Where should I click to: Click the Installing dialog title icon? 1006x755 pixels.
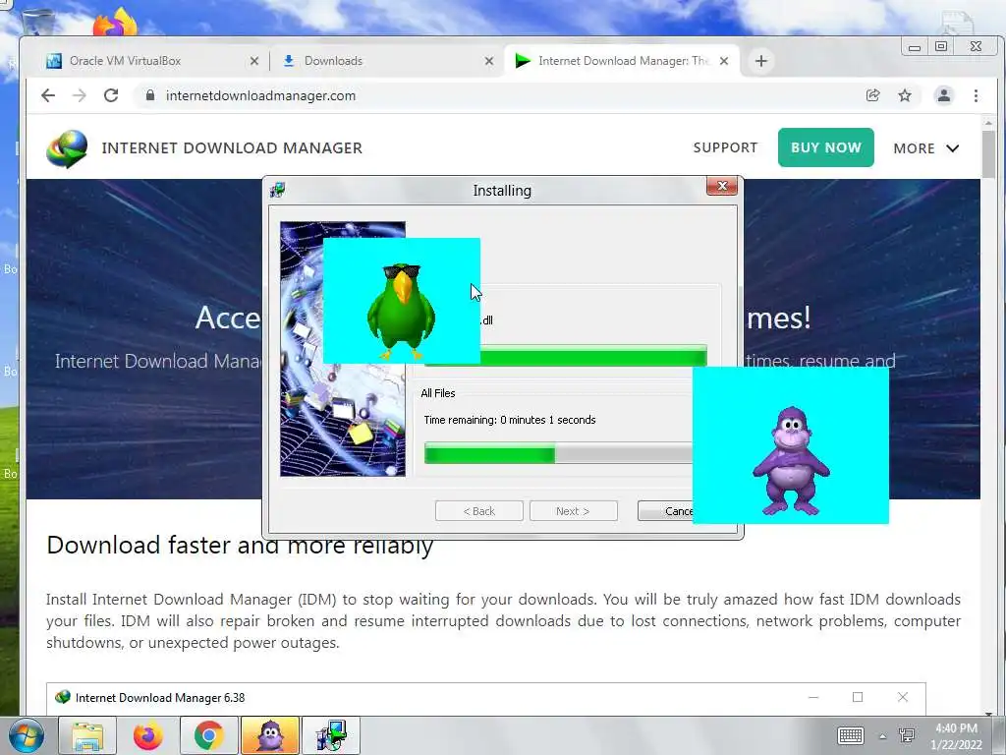point(278,190)
